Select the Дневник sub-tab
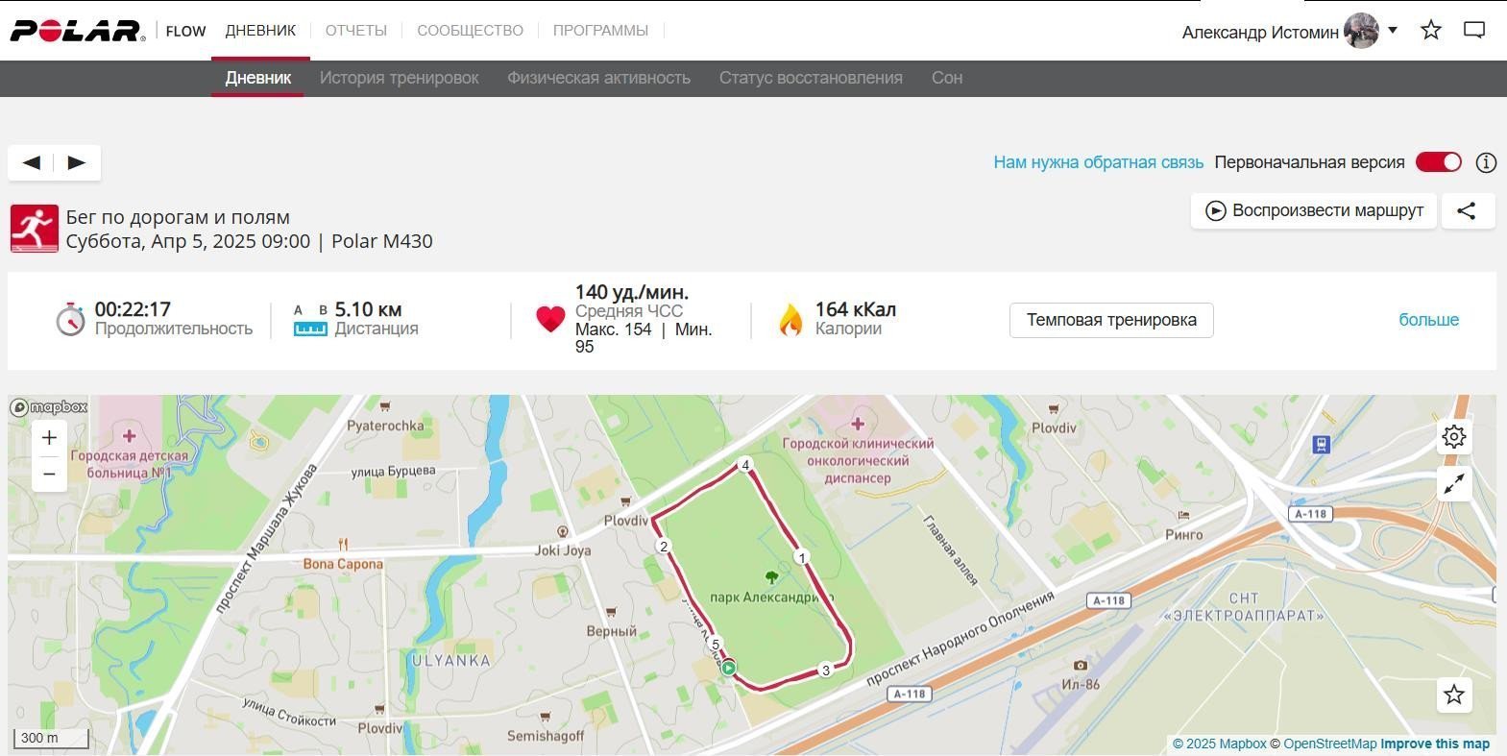The width and height of the screenshot is (1507, 756). (257, 78)
